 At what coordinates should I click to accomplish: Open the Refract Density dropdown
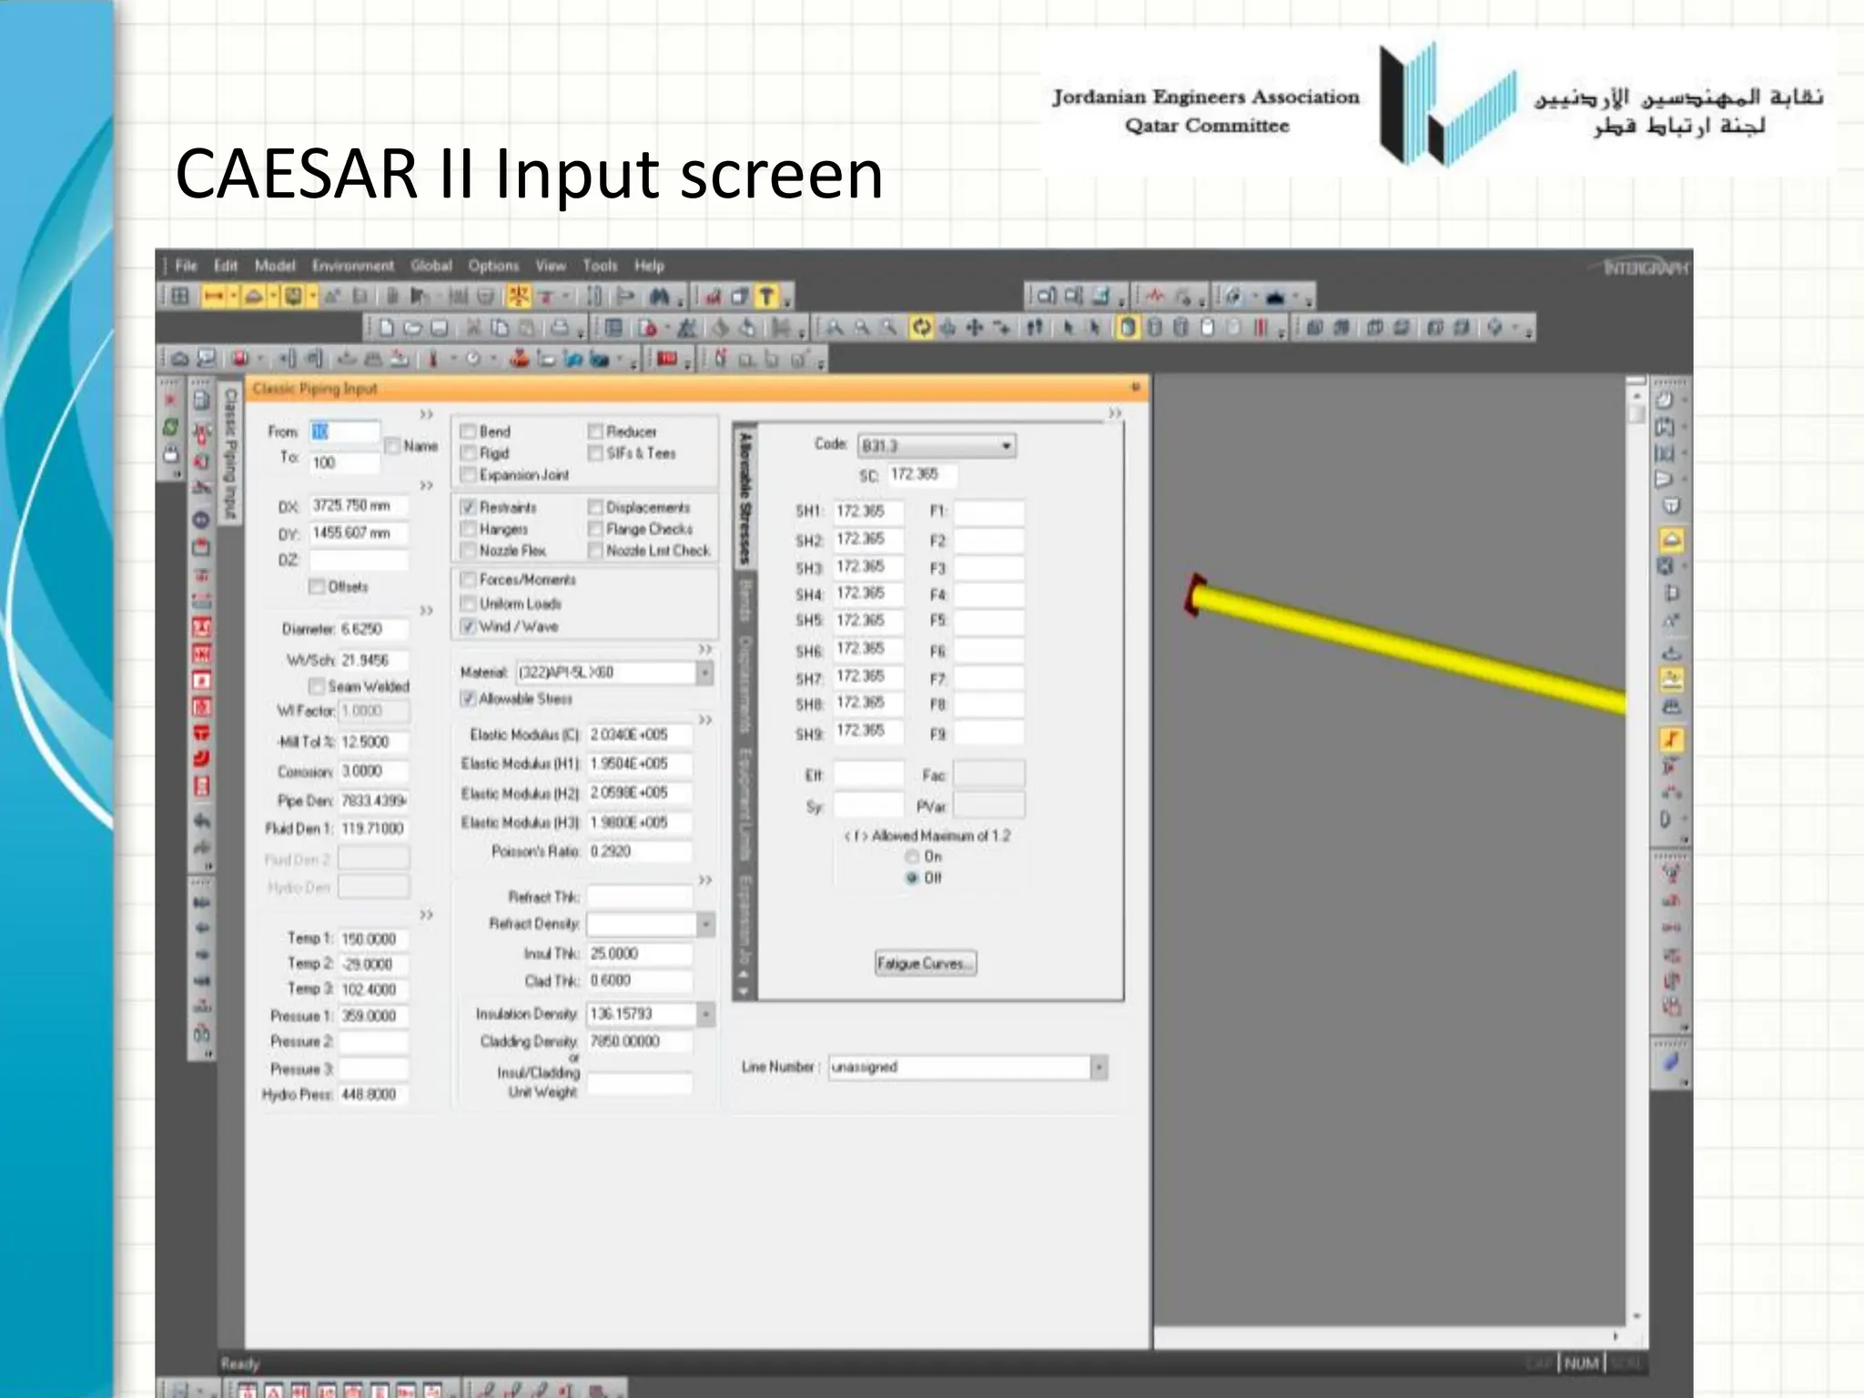click(x=705, y=925)
